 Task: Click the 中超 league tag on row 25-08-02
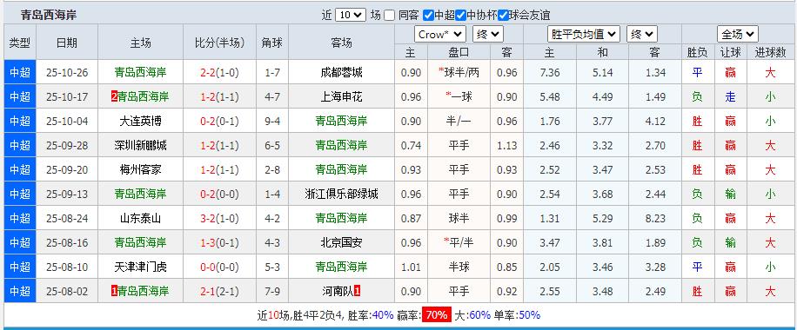coord(20,292)
